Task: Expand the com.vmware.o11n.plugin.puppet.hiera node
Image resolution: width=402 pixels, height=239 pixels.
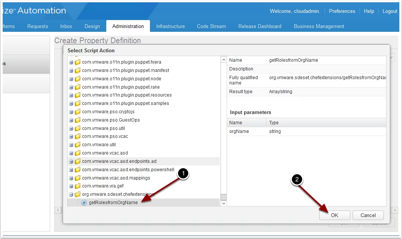Action: pos(71,62)
